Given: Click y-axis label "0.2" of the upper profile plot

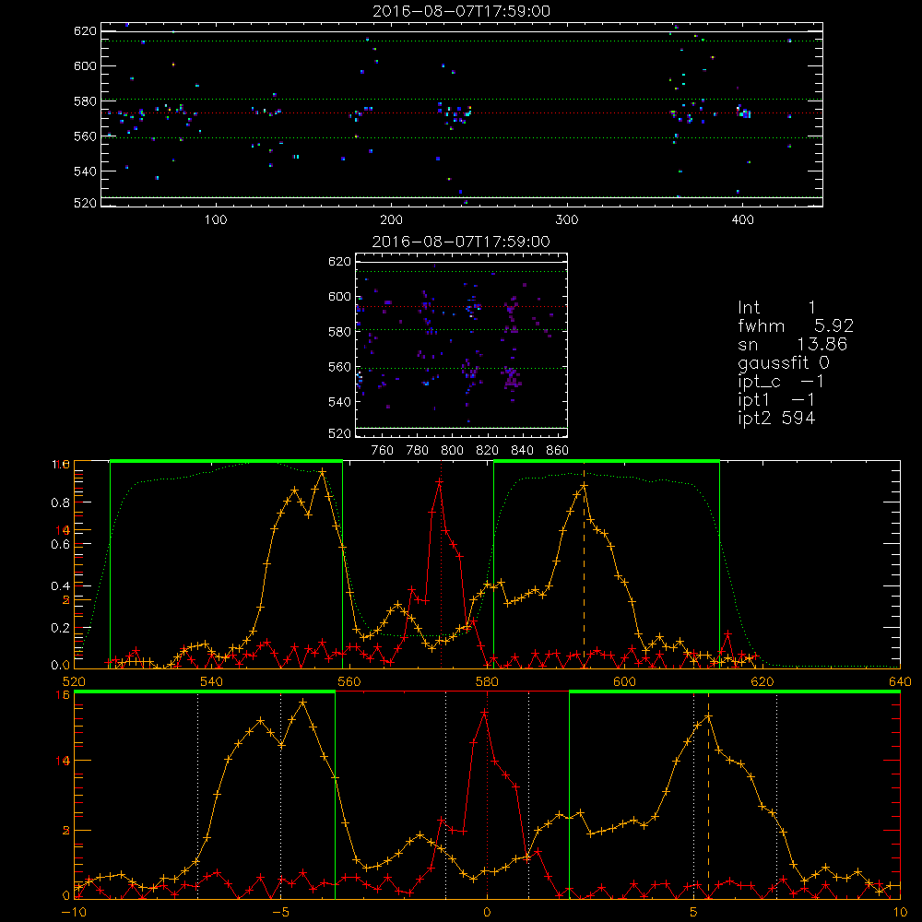Looking at the screenshot, I should click(x=61, y=628).
